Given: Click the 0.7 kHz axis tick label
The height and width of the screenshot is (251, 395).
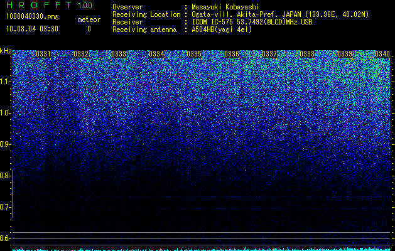Looking at the screenshot, I should [x=4, y=207].
